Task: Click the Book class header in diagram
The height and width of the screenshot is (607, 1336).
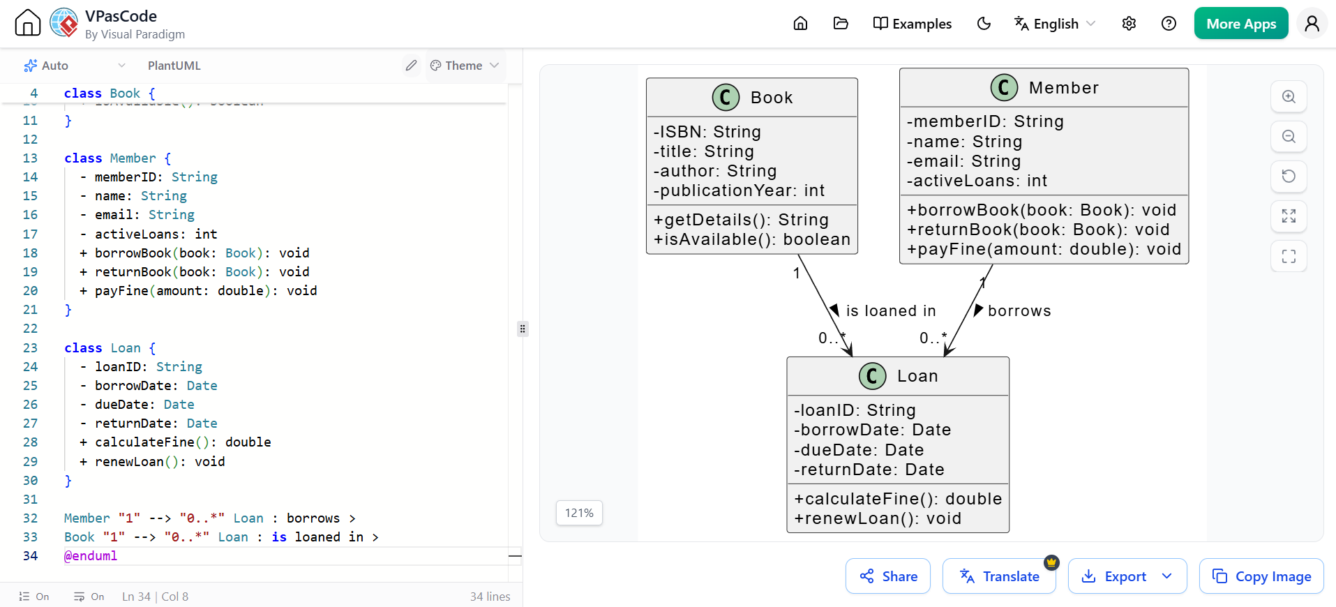Action: [752, 98]
